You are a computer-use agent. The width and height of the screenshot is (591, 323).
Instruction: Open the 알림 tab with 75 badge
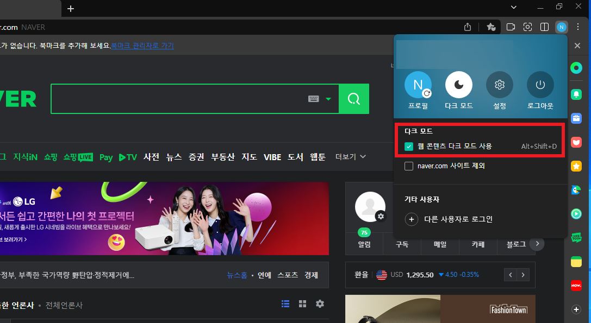pyautogui.click(x=364, y=244)
